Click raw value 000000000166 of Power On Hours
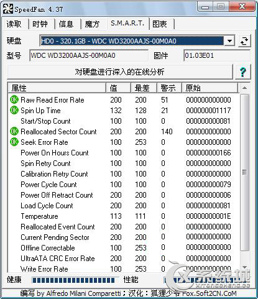 point(208,153)
